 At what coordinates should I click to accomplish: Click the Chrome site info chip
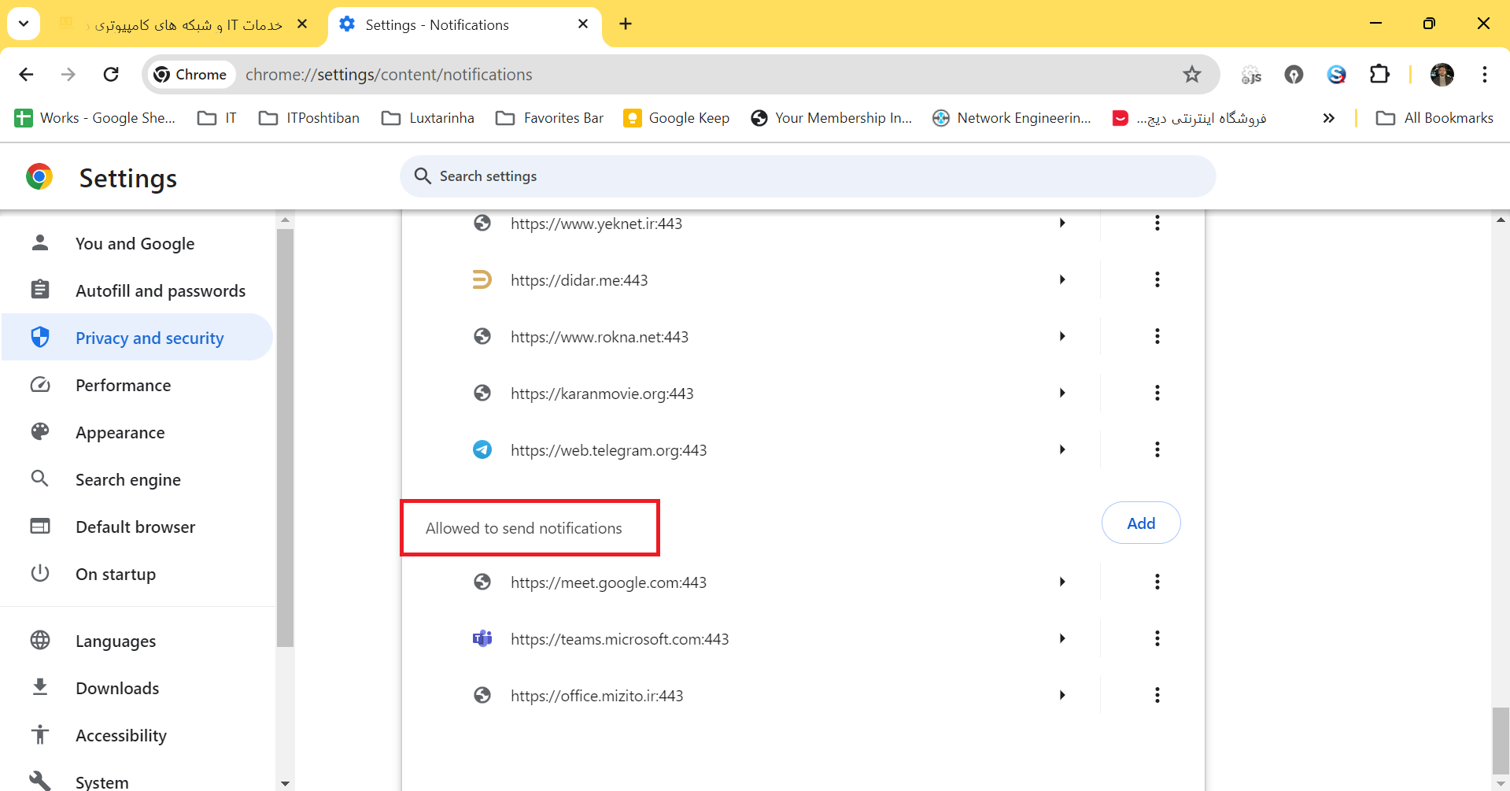pos(192,74)
